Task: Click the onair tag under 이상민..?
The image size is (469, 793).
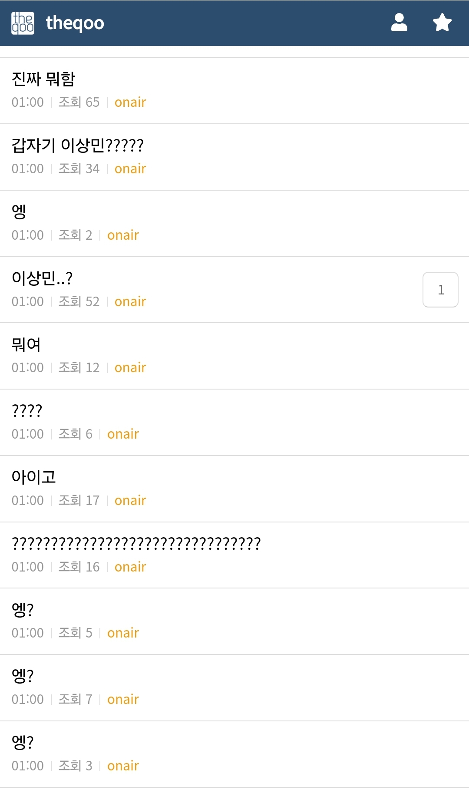Action: [x=130, y=302]
